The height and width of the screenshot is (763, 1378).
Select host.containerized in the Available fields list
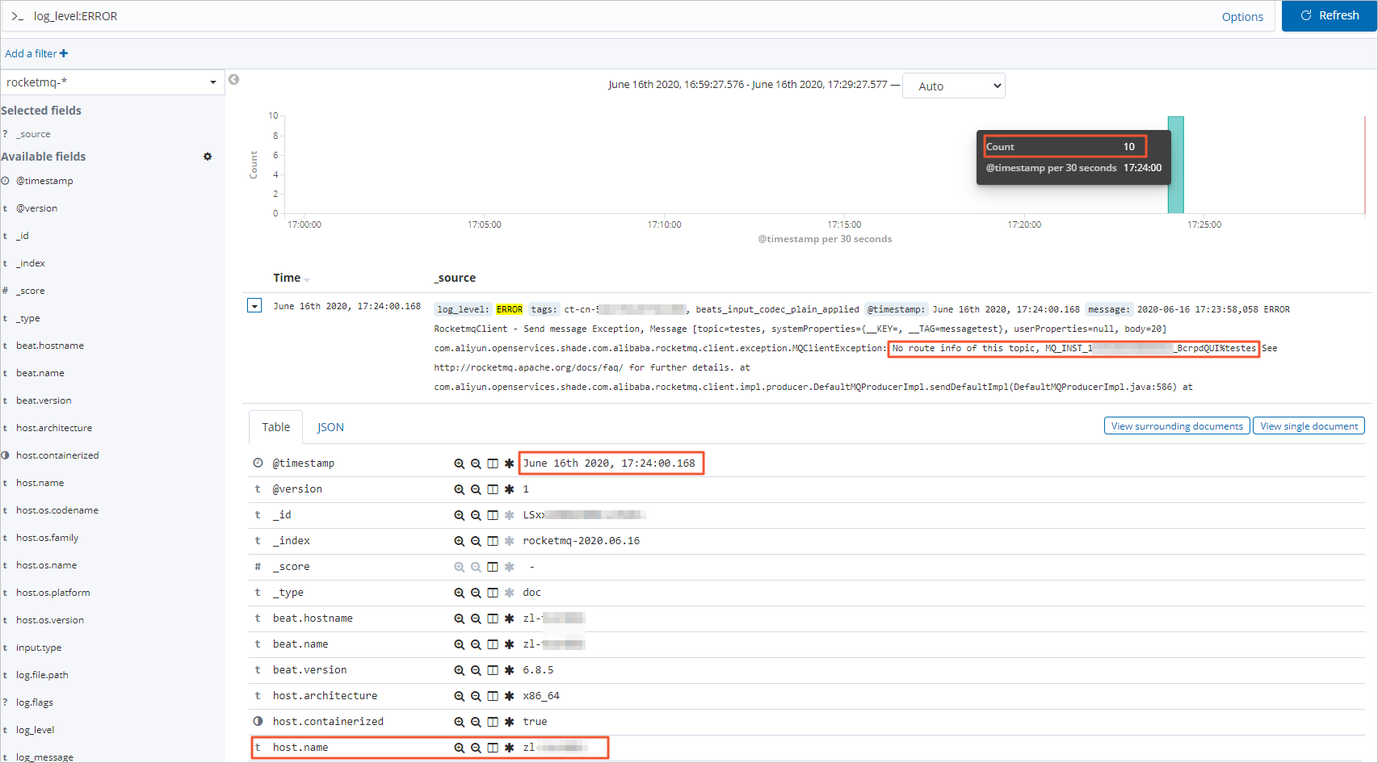tap(57, 455)
